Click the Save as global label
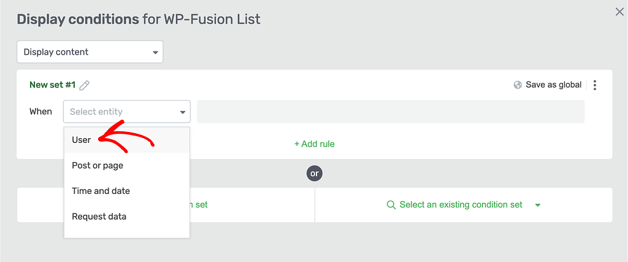The image size is (628, 262). 554,85
